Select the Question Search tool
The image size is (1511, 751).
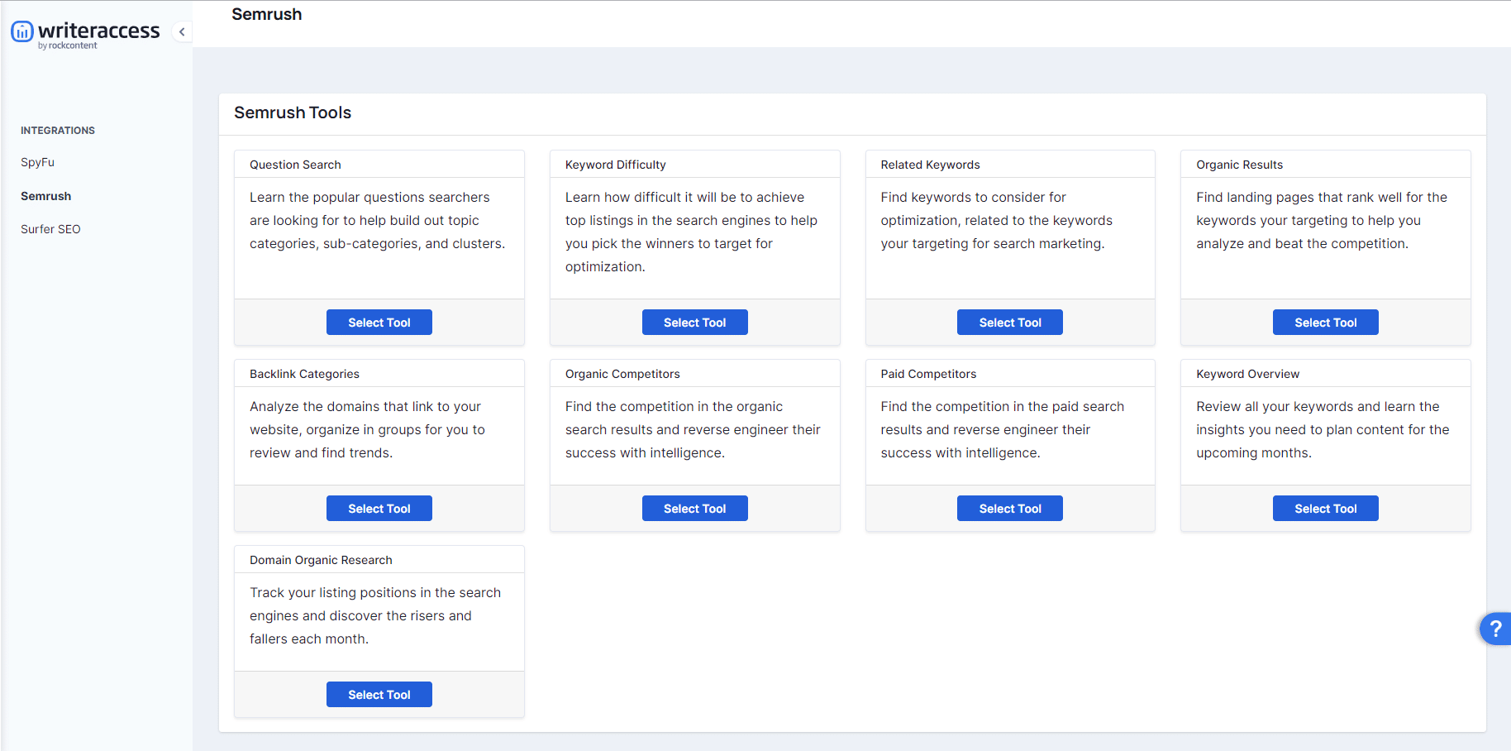click(379, 323)
